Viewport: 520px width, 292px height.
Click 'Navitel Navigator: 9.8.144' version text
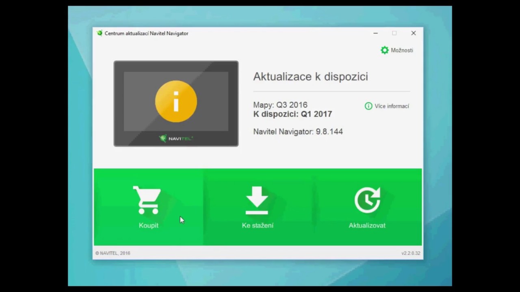(298, 131)
